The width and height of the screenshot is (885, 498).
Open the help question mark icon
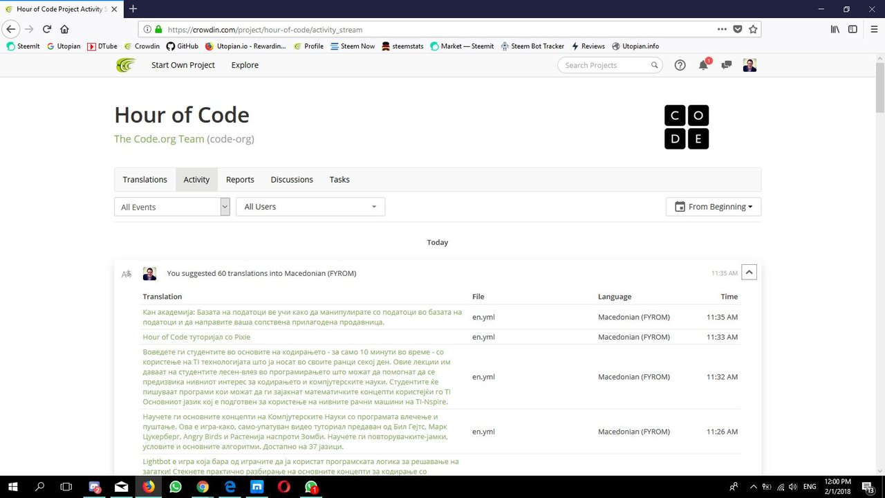[680, 65]
